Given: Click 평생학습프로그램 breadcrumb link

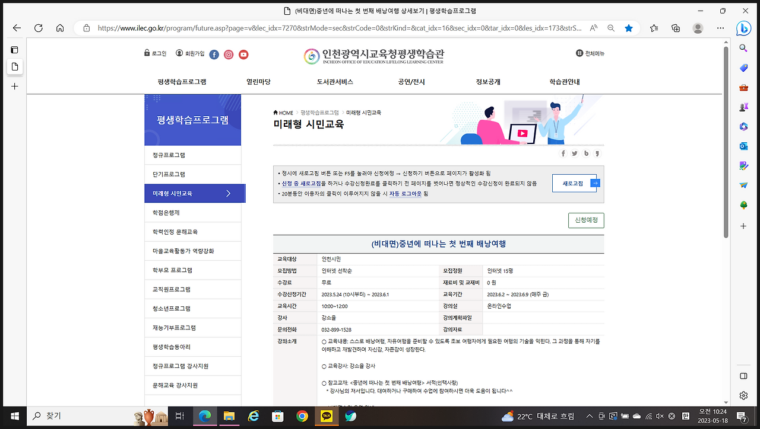Looking at the screenshot, I should [319, 113].
